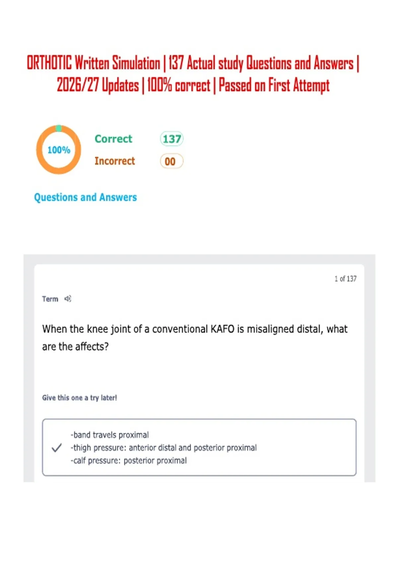Click the green segment atop the donut chart

pos(59,128)
